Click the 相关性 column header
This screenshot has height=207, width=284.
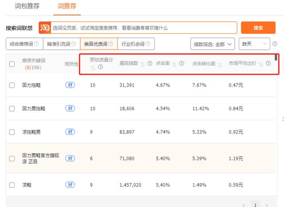point(71,64)
